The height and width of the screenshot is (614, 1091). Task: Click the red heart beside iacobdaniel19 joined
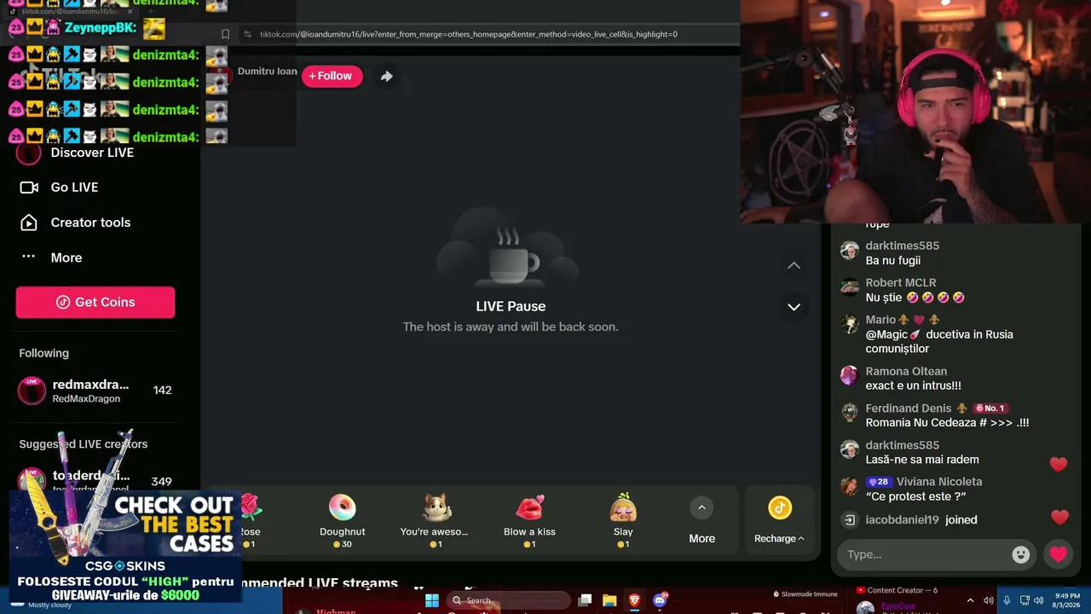point(1059,517)
